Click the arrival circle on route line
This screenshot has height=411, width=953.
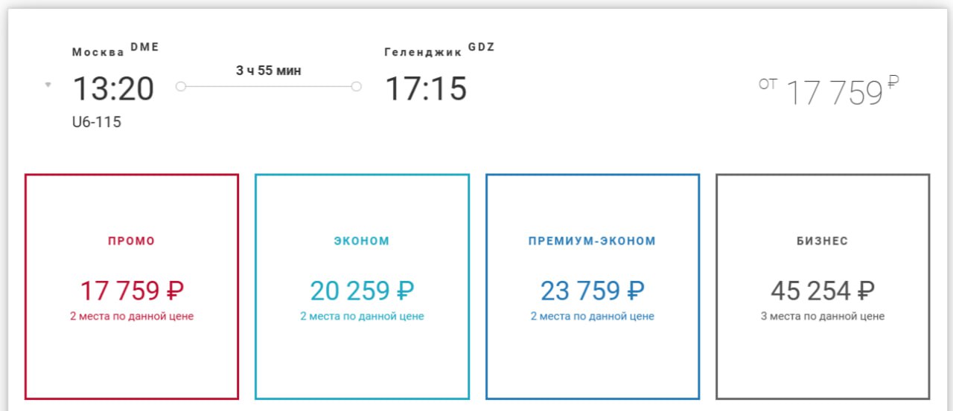point(356,87)
